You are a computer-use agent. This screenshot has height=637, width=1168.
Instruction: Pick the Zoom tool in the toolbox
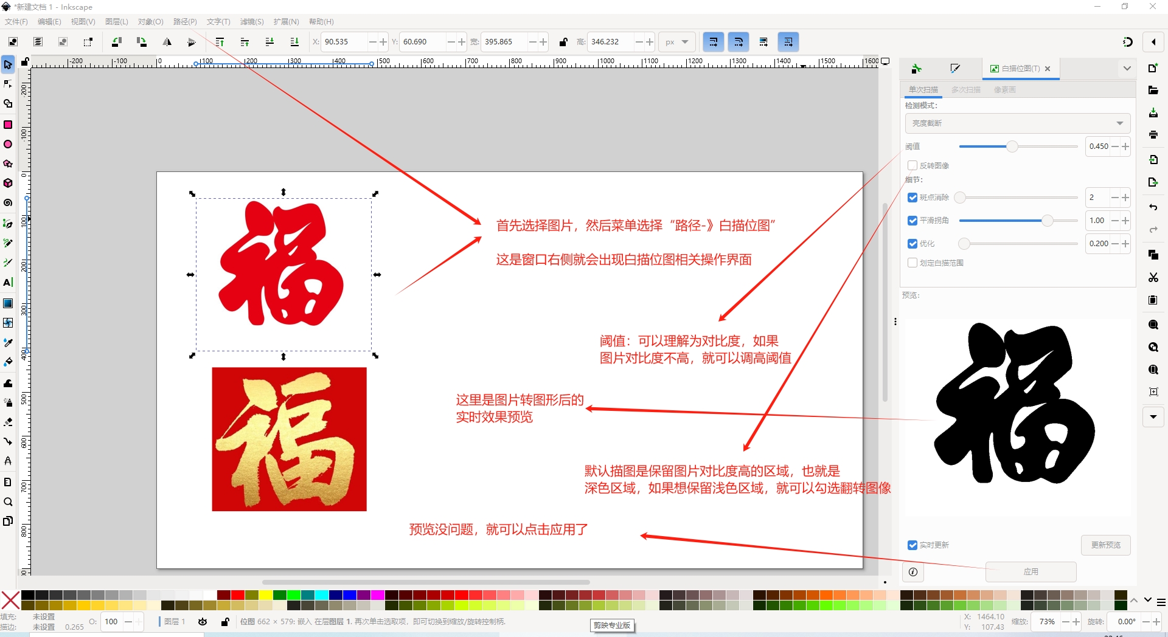[x=8, y=502]
